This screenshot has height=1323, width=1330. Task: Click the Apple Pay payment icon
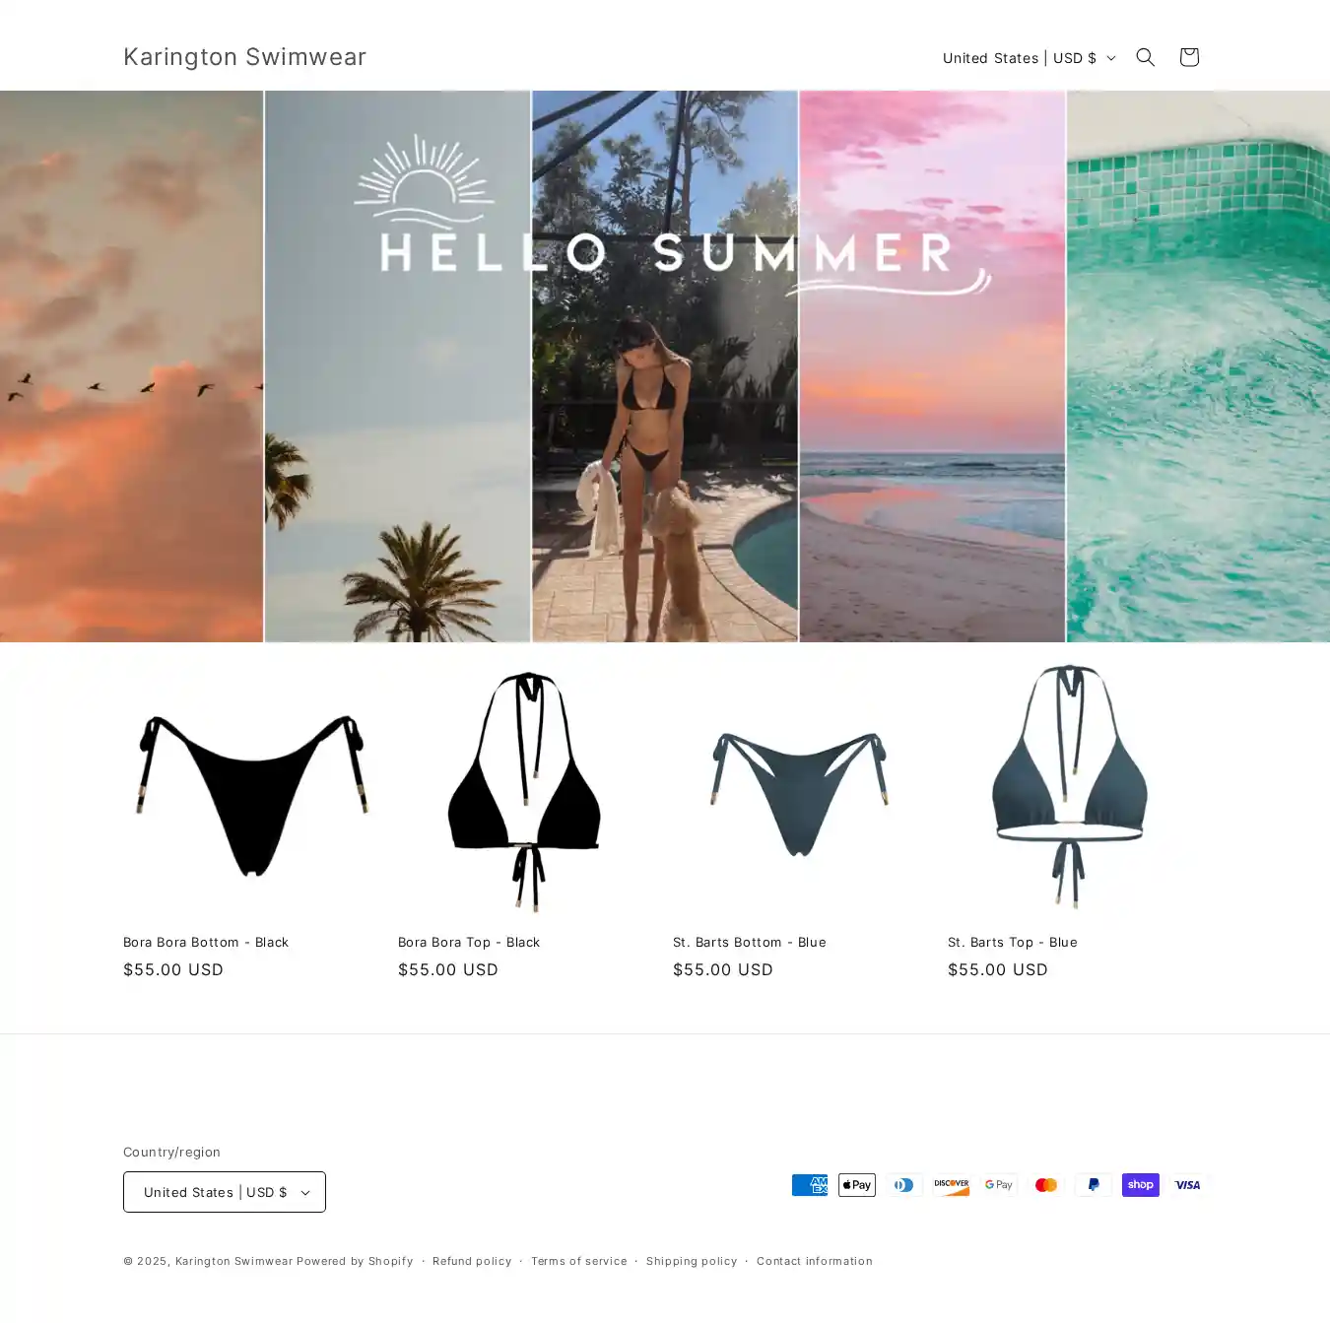pyautogui.click(x=857, y=1185)
